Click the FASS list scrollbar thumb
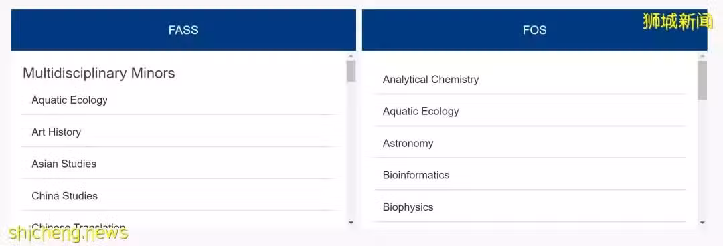Screen dimensions: 723x246 point(351,72)
